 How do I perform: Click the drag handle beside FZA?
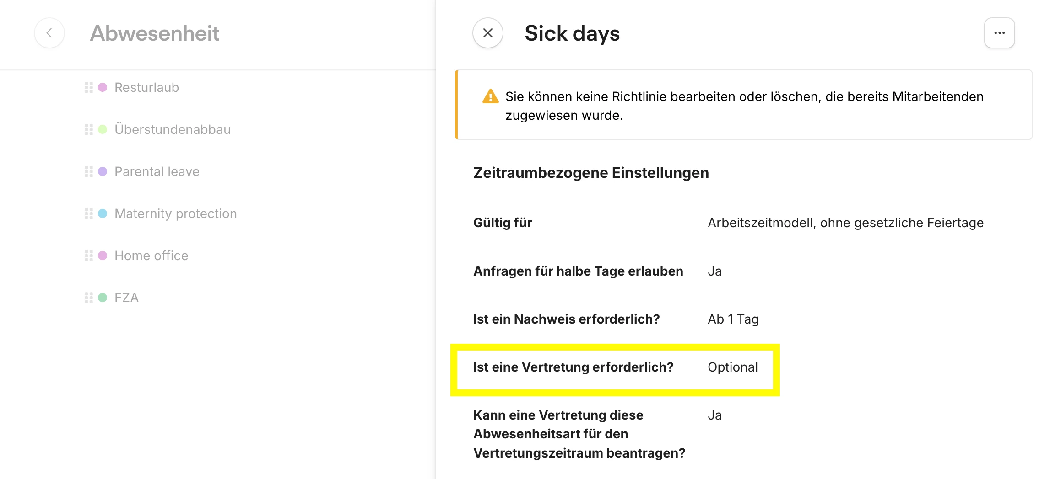[x=89, y=298]
